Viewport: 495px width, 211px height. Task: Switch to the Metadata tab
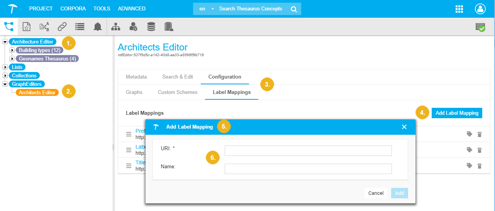pyautogui.click(x=136, y=77)
